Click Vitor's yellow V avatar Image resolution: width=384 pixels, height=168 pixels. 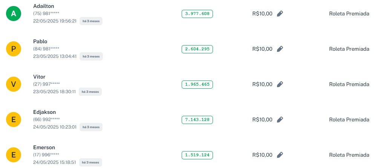pyautogui.click(x=14, y=85)
